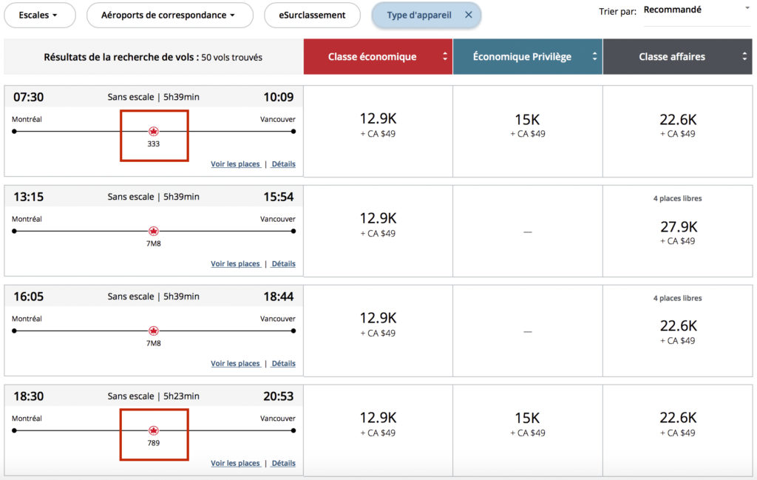Open the Trier par Recommandé dropdown

(696, 11)
